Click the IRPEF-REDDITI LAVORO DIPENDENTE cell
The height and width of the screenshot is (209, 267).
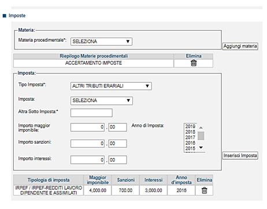(x=49, y=190)
